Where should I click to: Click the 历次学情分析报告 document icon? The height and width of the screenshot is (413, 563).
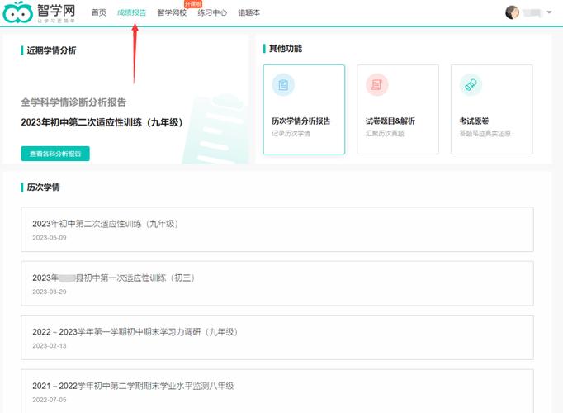coord(283,85)
